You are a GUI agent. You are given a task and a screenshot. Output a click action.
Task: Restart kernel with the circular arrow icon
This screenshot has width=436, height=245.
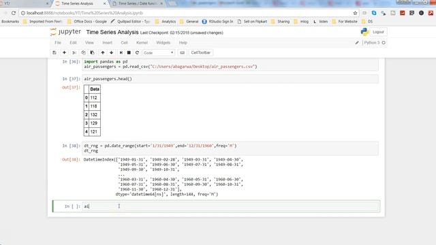point(137,52)
